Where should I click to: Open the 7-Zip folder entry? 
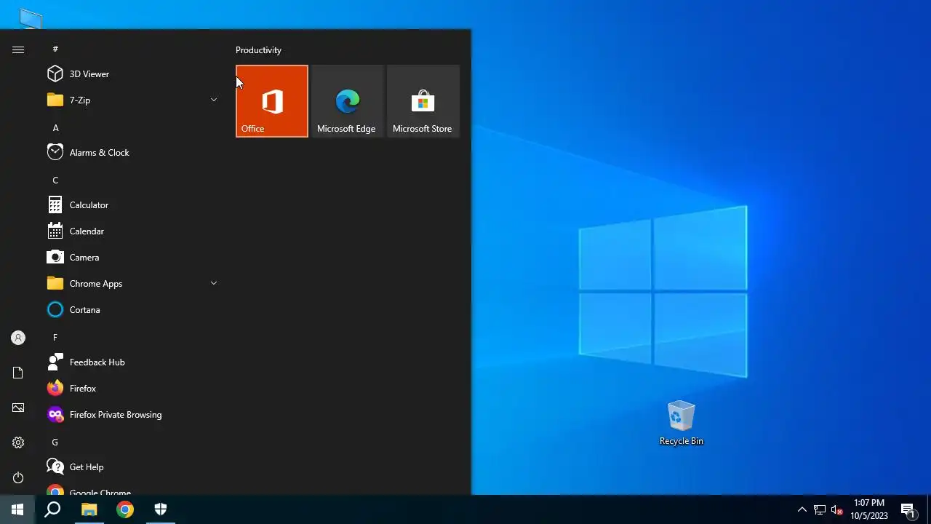coord(132,100)
